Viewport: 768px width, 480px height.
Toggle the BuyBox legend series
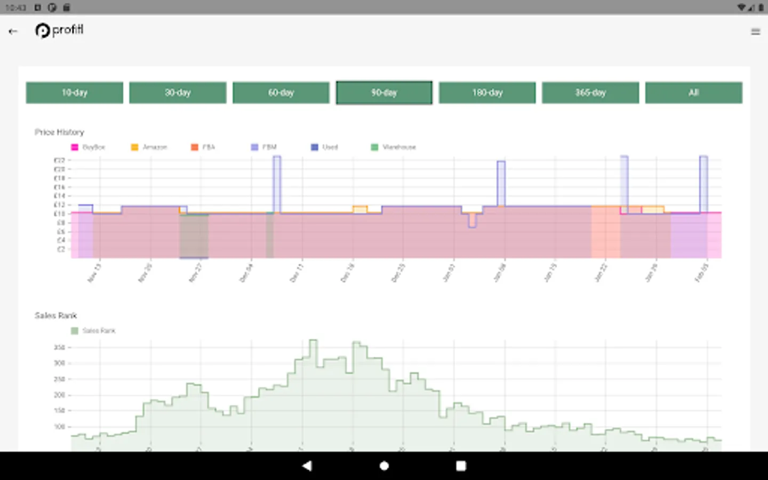[88, 147]
